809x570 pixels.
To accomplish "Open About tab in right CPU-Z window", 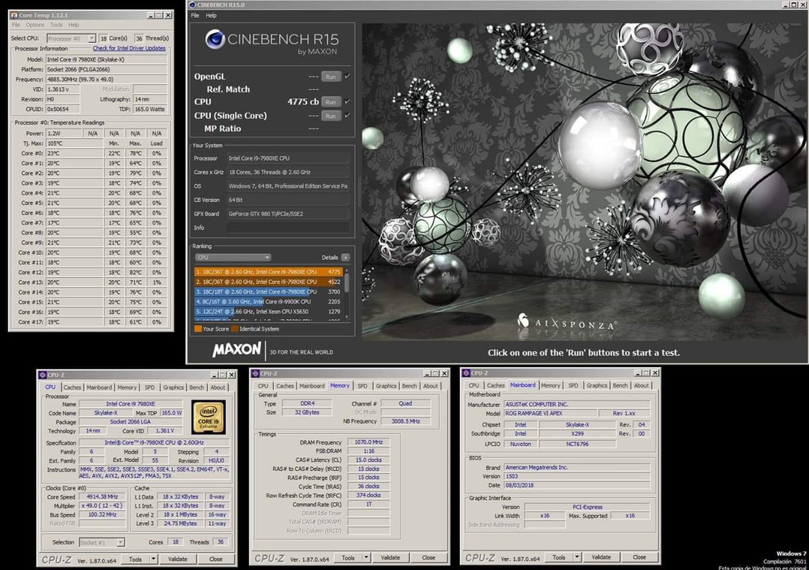I will pos(641,385).
